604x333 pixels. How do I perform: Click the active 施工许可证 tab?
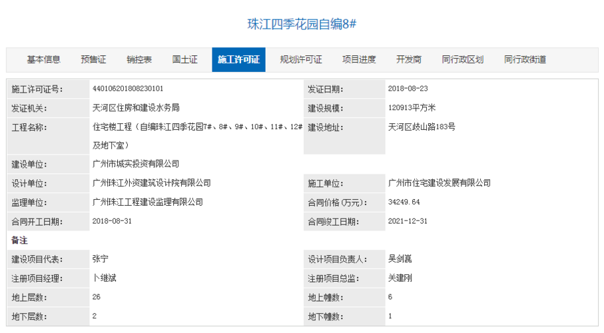238,60
